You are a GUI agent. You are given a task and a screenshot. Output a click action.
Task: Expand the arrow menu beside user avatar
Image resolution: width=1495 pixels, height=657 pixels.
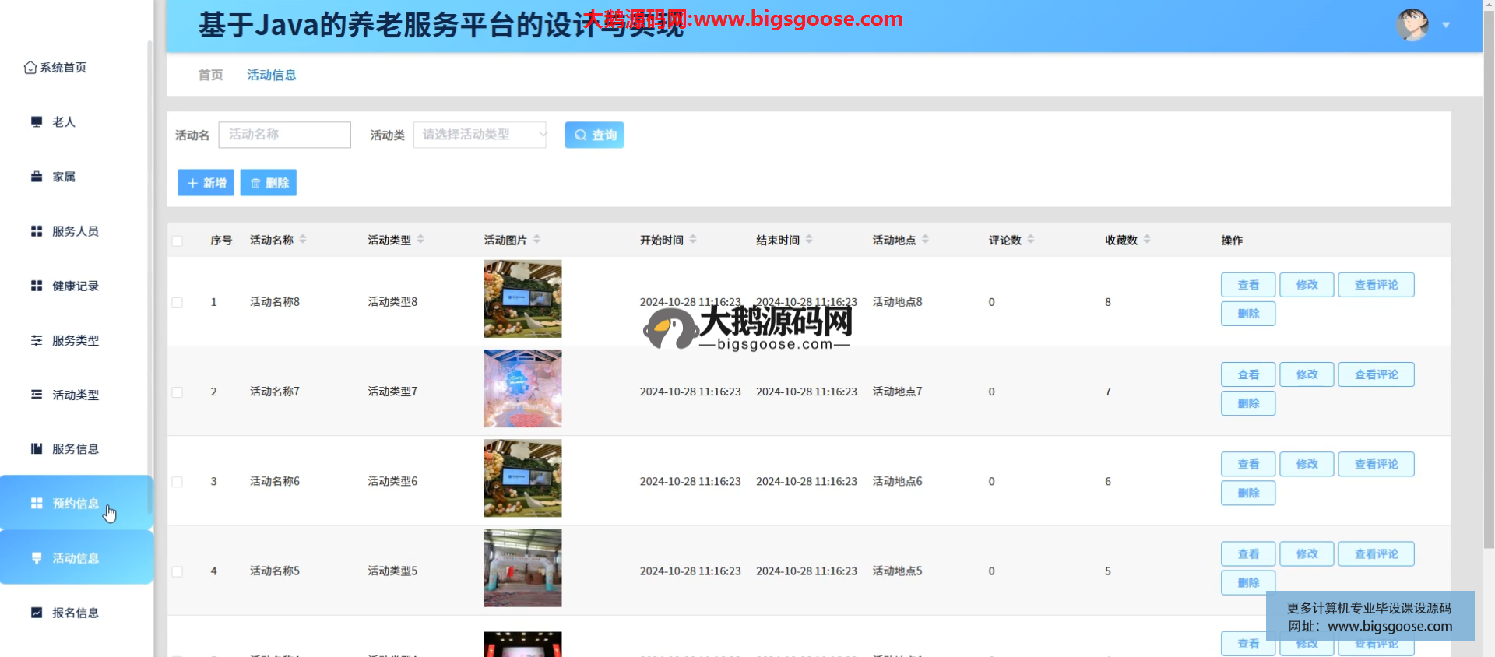[1446, 25]
